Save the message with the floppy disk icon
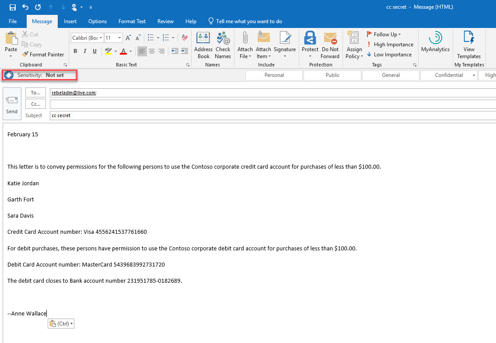The width and height of the screenshot is (496, 343). [13, 7]
